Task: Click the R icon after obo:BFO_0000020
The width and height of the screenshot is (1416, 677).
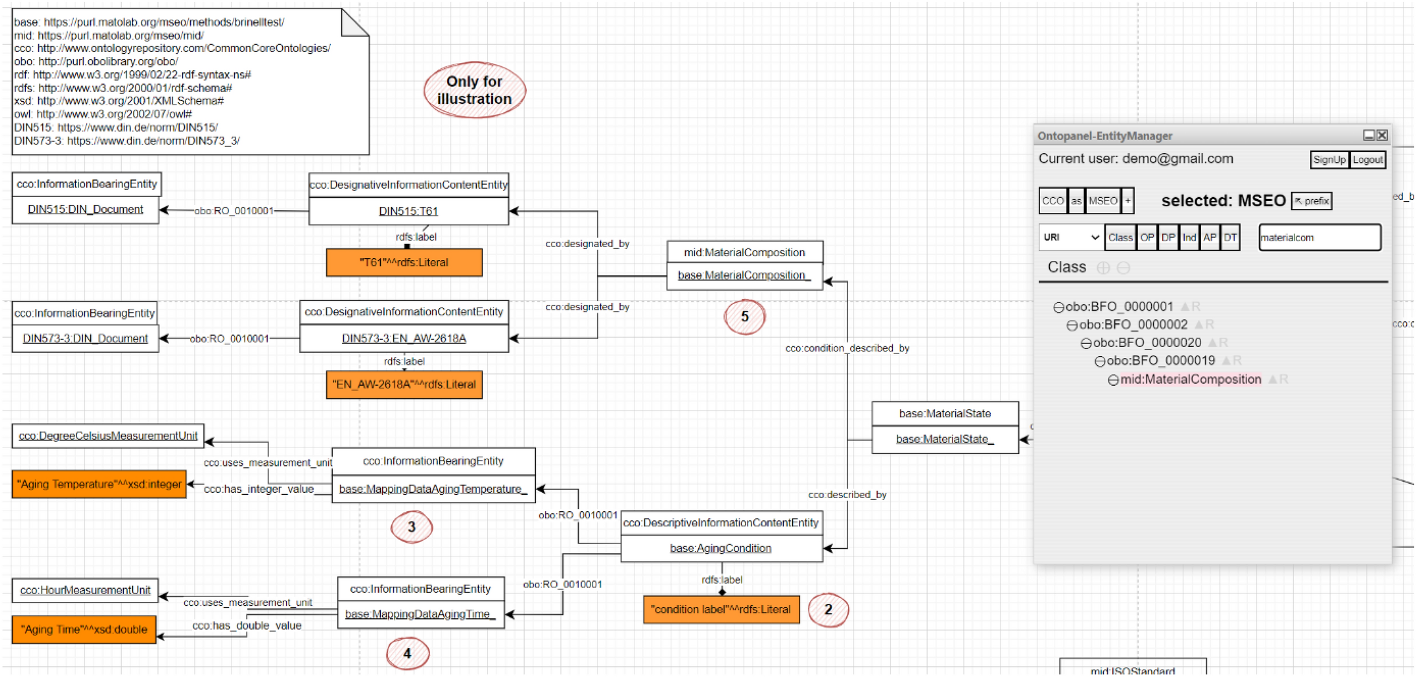Action: [1224, 342]
